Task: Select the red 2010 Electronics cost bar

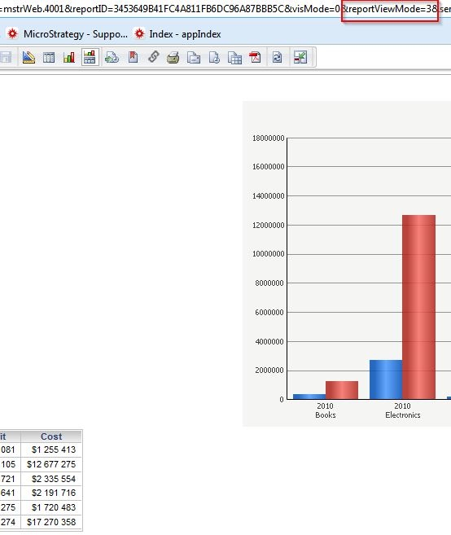Action: [418, 307]
